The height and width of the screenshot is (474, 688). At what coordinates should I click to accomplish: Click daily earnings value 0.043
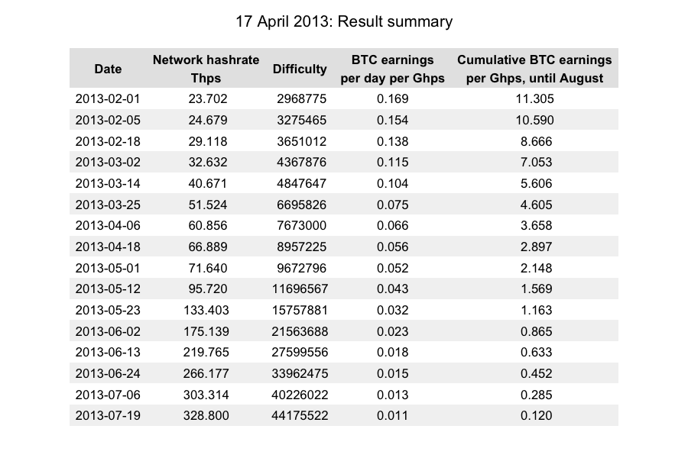tap(392, 289)
